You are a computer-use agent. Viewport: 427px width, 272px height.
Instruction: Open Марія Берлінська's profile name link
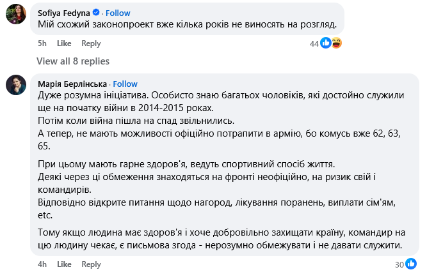(72, 84)
